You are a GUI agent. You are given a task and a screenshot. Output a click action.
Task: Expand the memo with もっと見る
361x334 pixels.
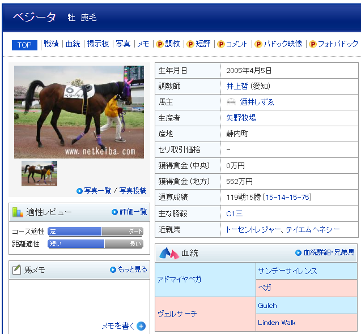point(131,269)
